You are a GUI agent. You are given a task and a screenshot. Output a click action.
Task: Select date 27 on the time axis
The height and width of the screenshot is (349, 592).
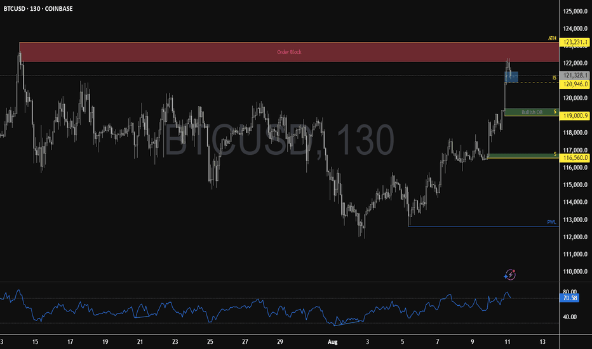coord(245,342)
